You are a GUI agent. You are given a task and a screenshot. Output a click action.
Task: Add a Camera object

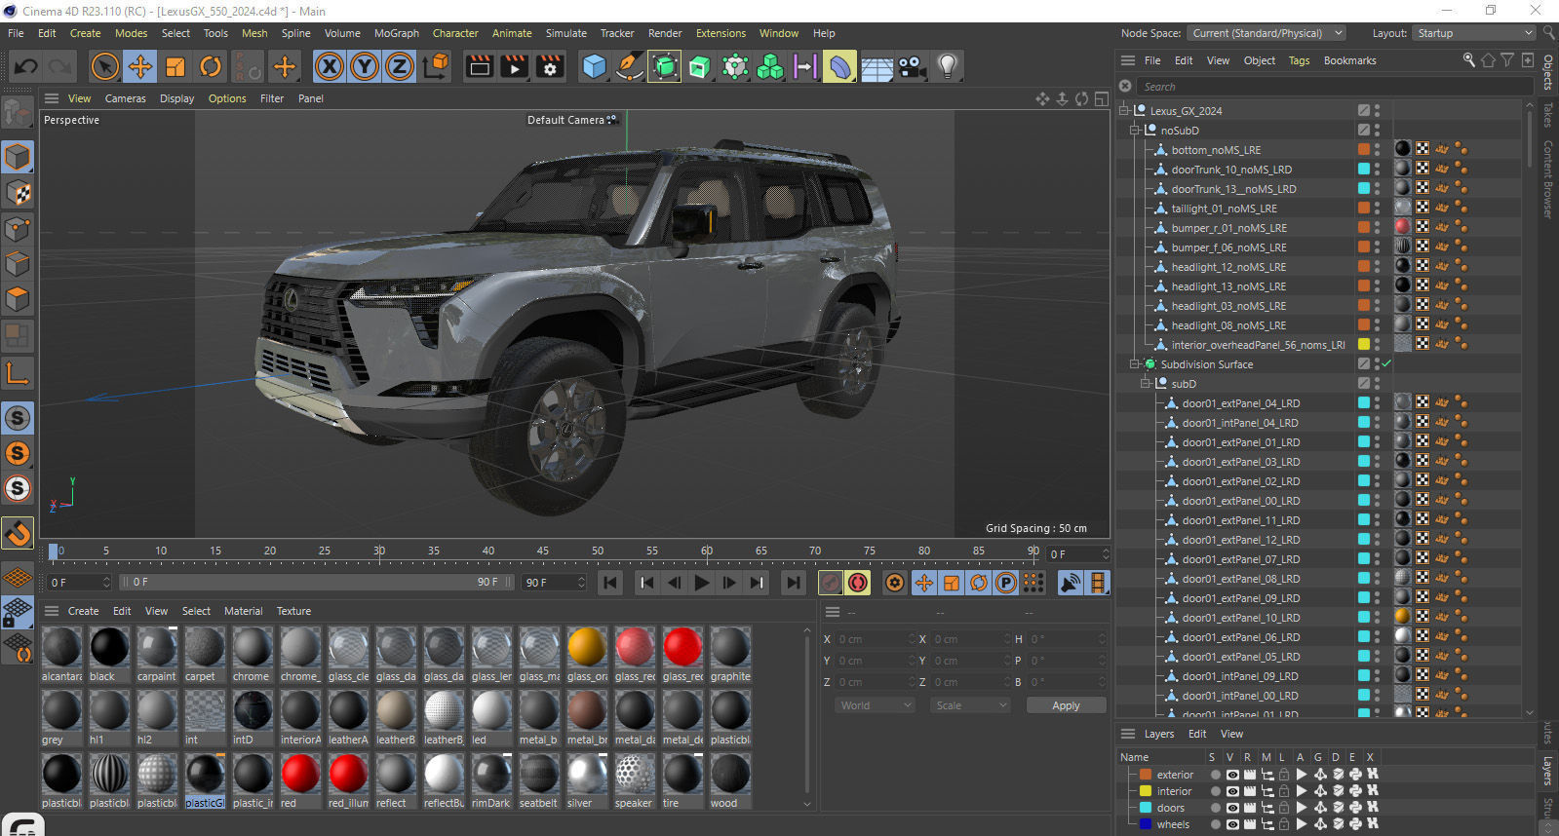tap(912, 66)
